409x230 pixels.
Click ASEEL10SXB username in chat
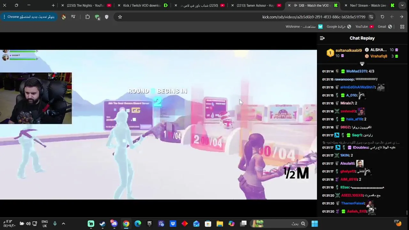tap(352, 195)
